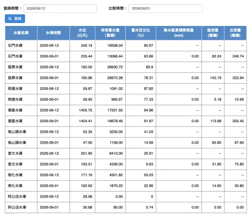Image resolution: width=250 pixels, height=214 pixels.
Task: Focus the 比對時間 date input field
Action: (165, 8)
